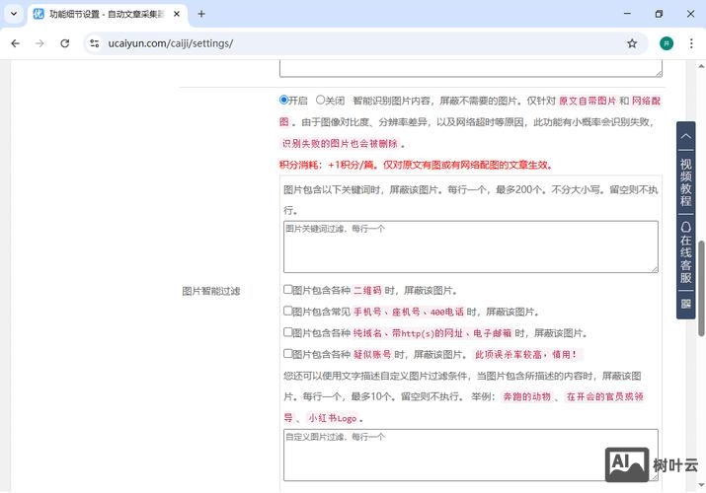Select the 关闭 radio button
Screen dimensions: 706x493
pos(320,100)
